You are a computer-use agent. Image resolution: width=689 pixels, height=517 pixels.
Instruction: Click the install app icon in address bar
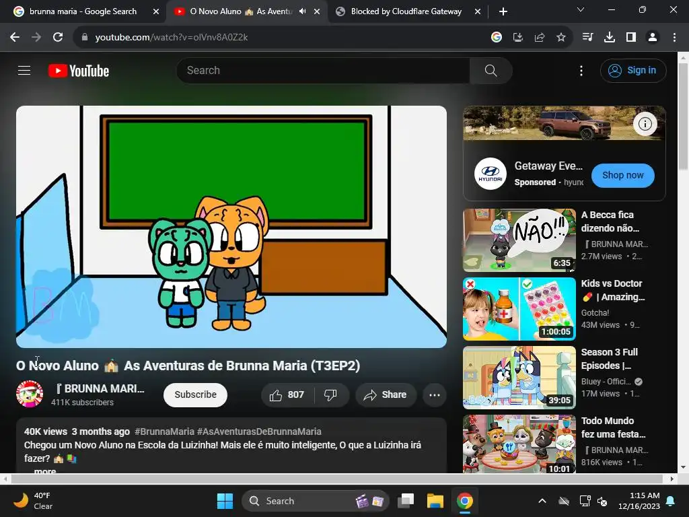pos(518,38)
